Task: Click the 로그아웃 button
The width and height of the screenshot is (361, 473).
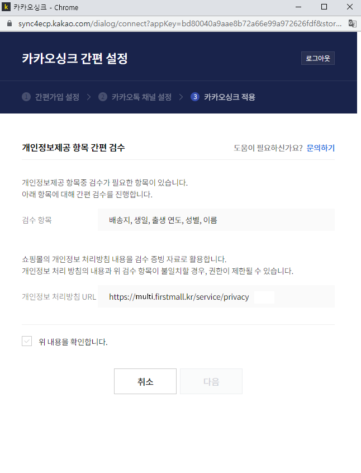Action: 318,58
